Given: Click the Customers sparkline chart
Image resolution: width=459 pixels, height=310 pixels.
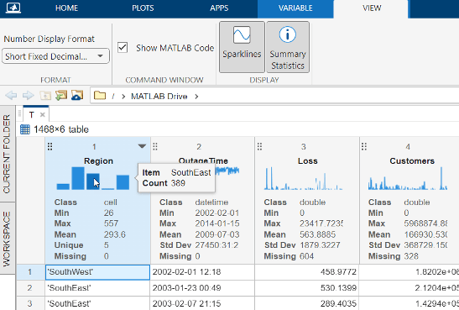Looking at the screenshot, I should pos(408,178).
